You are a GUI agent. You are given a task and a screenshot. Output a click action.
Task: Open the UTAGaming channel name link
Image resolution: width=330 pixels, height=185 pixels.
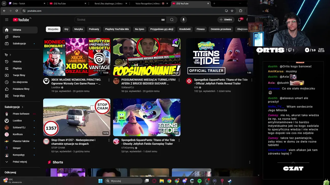pyautogui.click(x=128, y=148)
